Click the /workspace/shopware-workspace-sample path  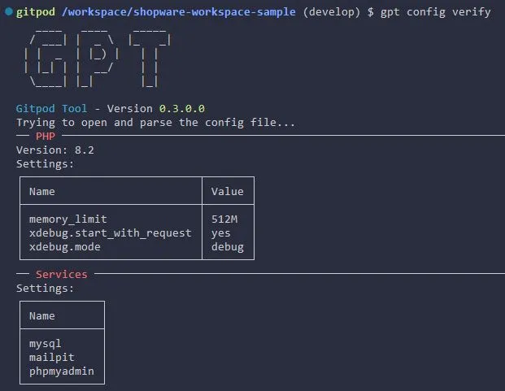[178, 12]
